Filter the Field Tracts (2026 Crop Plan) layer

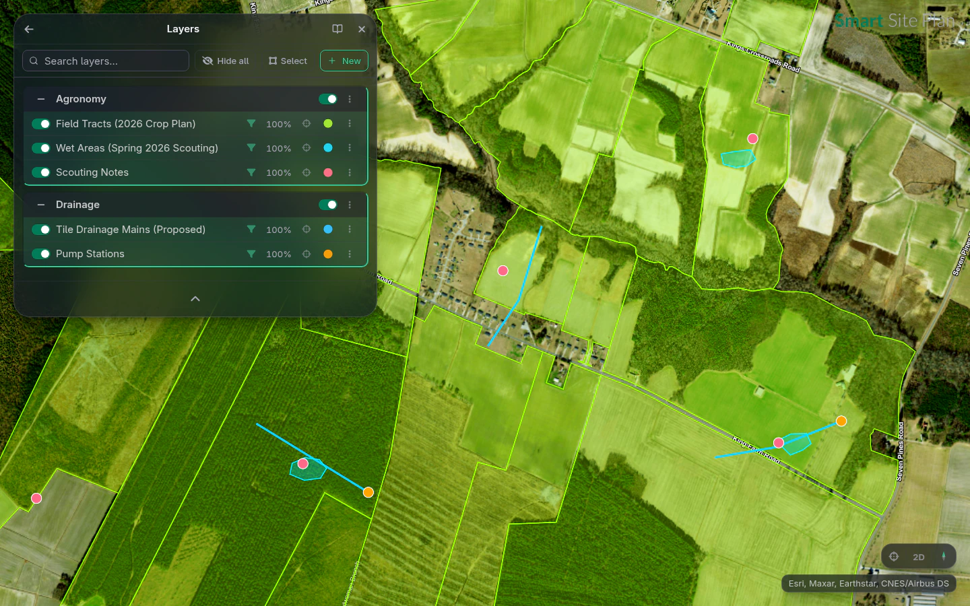tap(251, 124)
